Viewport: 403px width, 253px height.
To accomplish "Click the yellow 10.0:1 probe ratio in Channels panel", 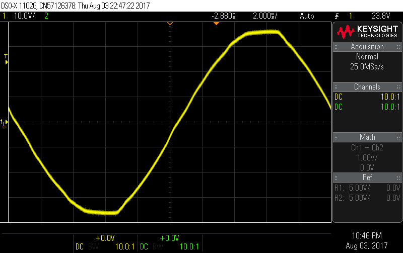I will pyautogui.click(x=390, y=97).
